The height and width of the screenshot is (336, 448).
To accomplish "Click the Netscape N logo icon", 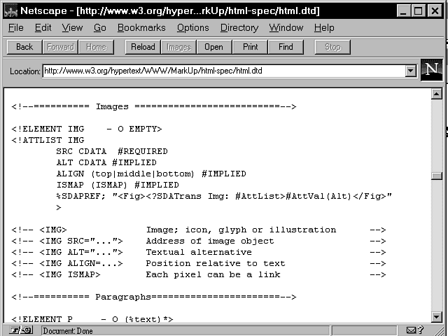I will [x=431, y=70].
